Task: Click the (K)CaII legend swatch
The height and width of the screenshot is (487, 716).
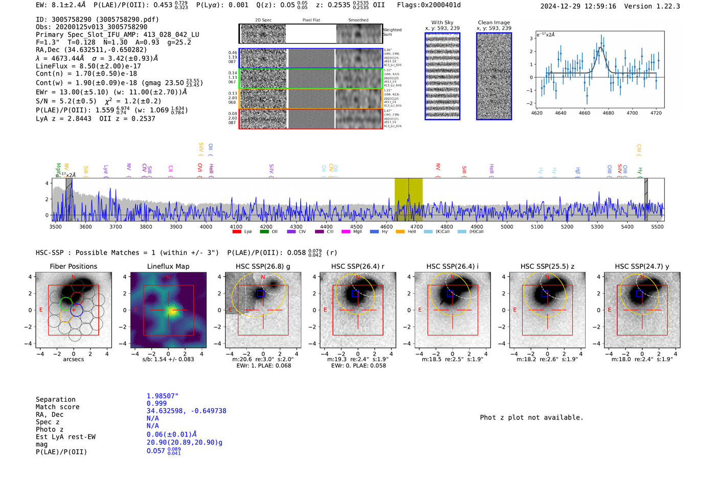Action: click(x=428, y=231)
